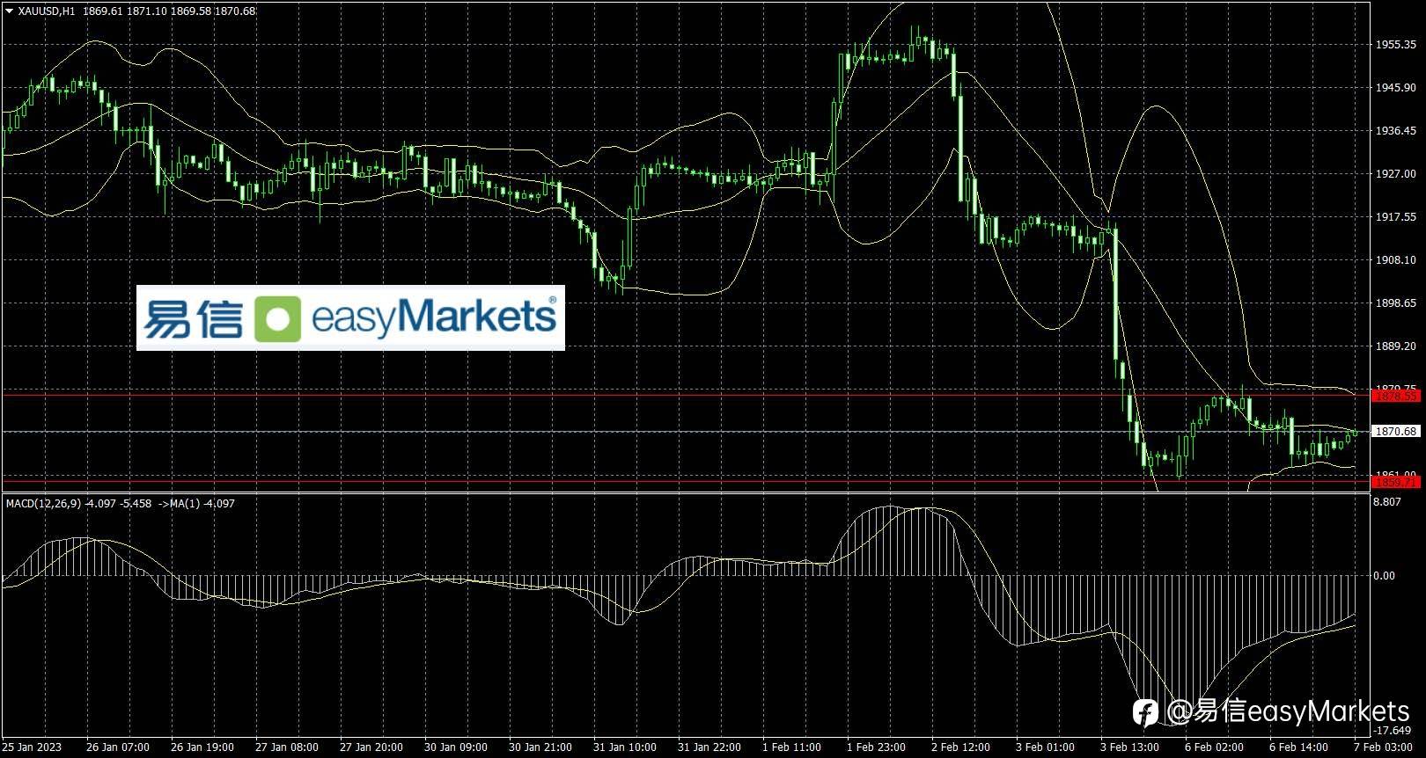Viewport: 1426px width, 758px height.
Task: Click the 8.807 MACD scale value
Action: point(1387,502)
